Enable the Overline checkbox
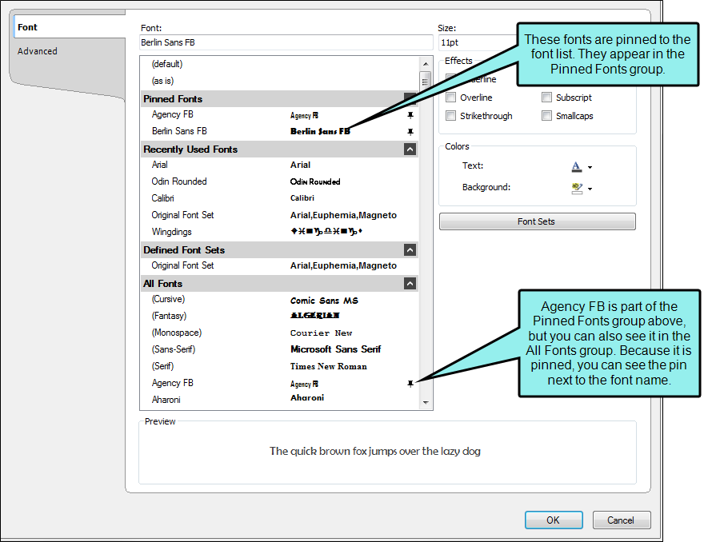Screen dimensions: 708x542 tap(450, 98)
